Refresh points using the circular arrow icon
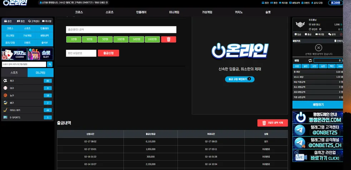 (320, 29)
